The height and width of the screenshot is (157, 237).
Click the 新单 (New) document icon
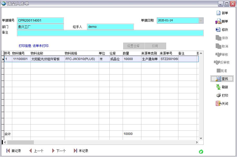[218, 13]
